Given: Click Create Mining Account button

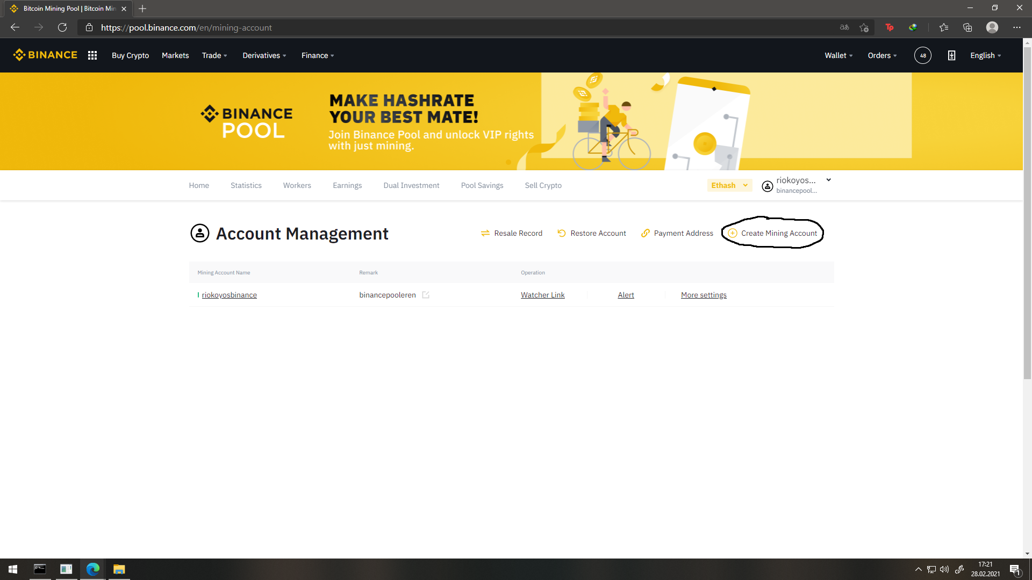Looking at the screenshot, I should point(773,233).
